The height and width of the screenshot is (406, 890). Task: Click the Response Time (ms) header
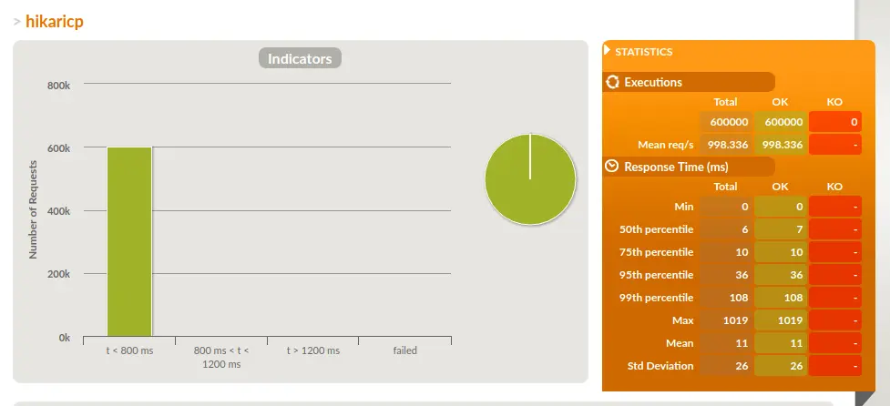[x=689, y=167]
